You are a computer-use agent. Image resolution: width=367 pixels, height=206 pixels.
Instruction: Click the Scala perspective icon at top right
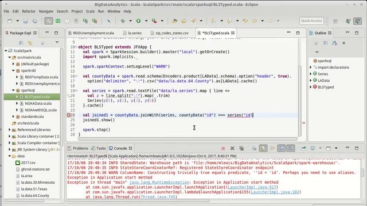pyautogui.click(x=357, y=21)
